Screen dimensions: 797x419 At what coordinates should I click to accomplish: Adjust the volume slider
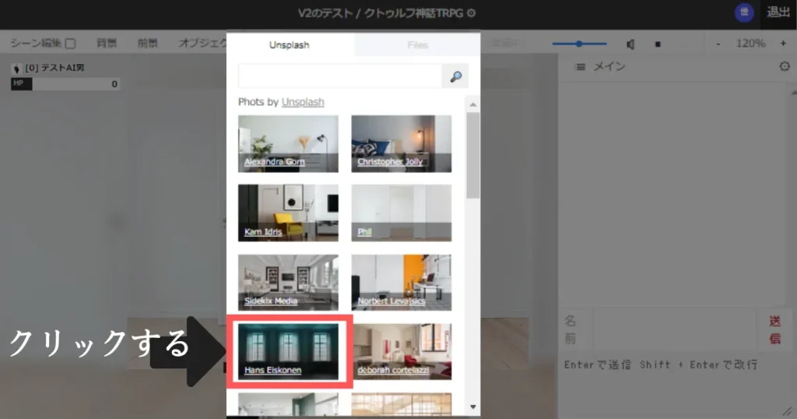point(579,44)
